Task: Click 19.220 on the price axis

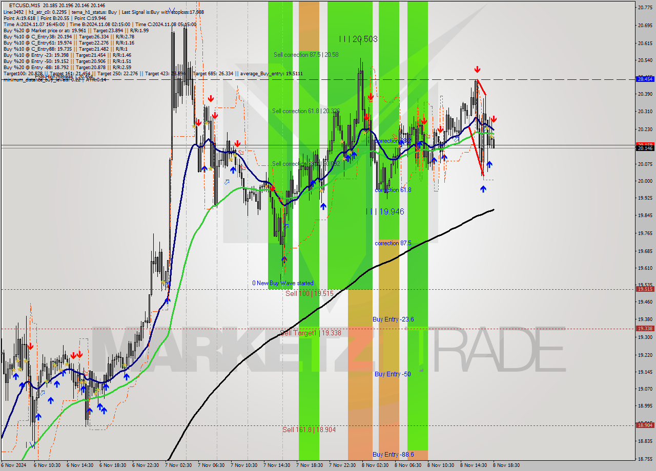Action: coord(645,355)
